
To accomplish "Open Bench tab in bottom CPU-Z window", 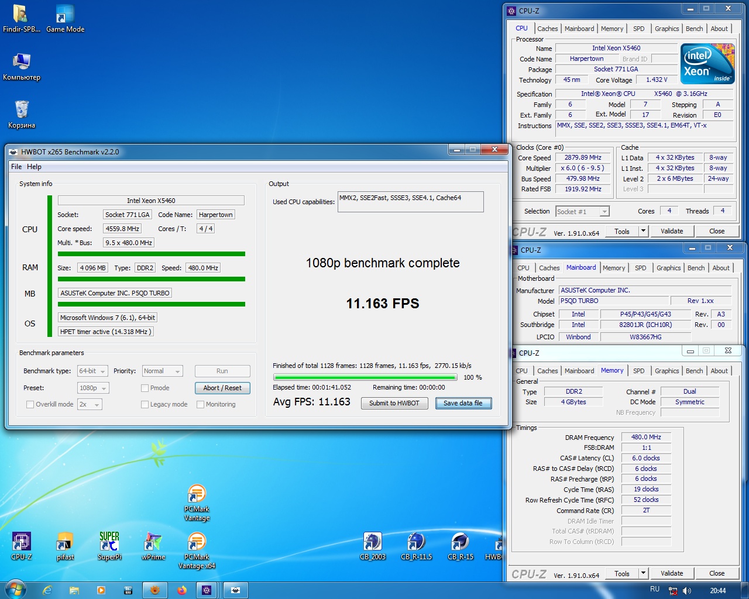I will (x=695, y=371).
